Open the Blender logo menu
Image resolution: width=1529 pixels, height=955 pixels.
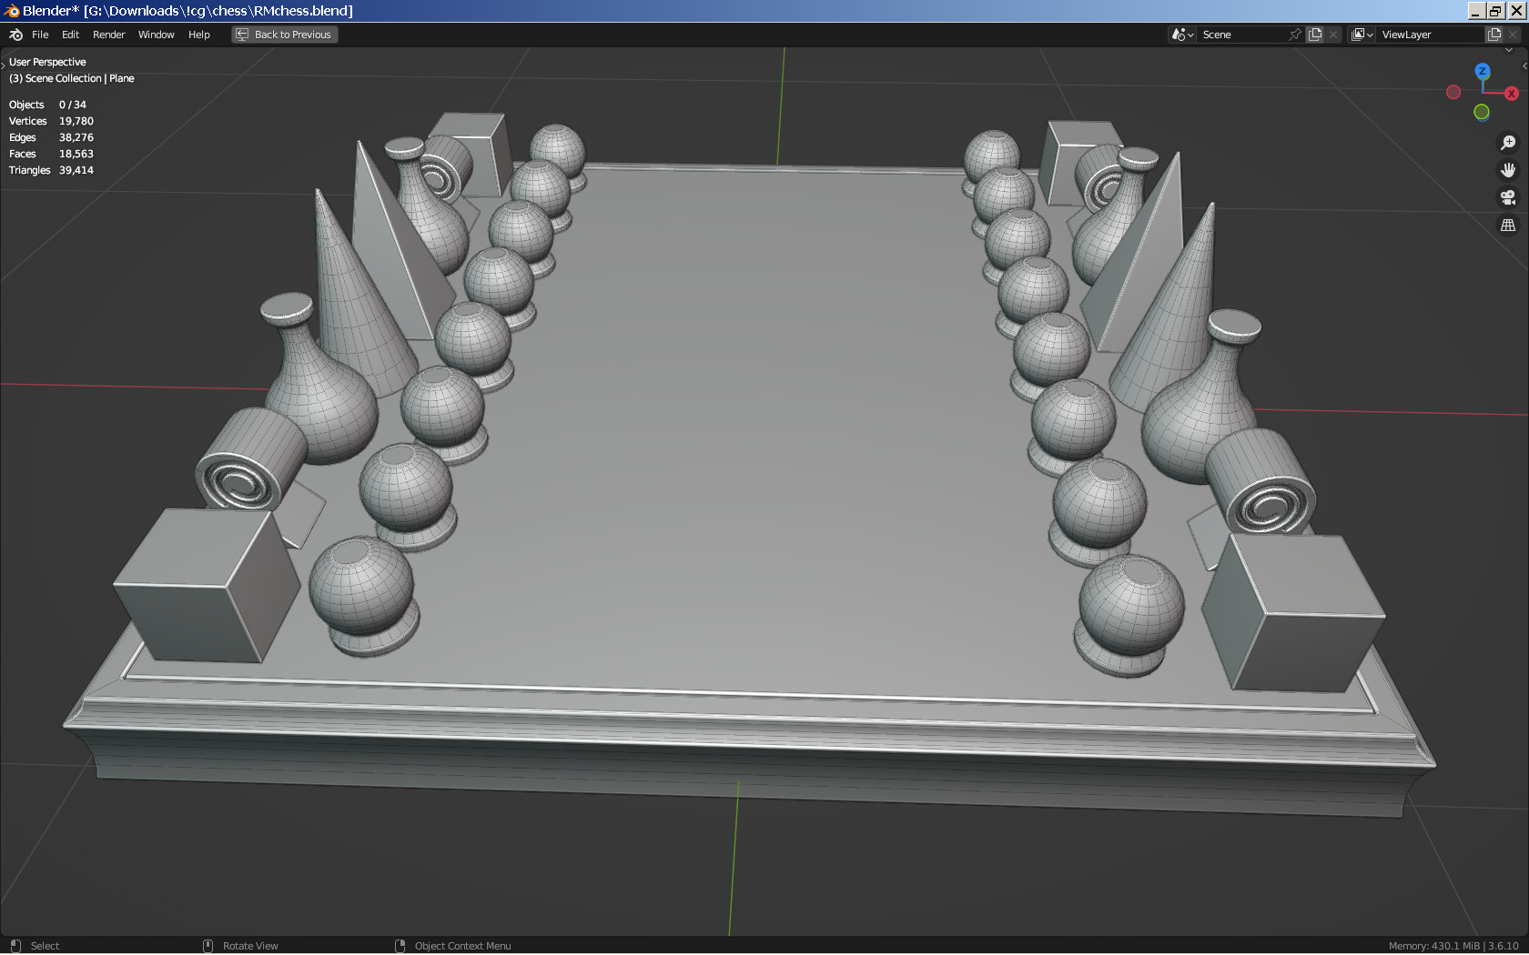click(15, 35)
